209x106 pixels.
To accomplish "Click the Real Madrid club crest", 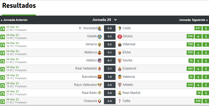I will [x=120, y=93].
